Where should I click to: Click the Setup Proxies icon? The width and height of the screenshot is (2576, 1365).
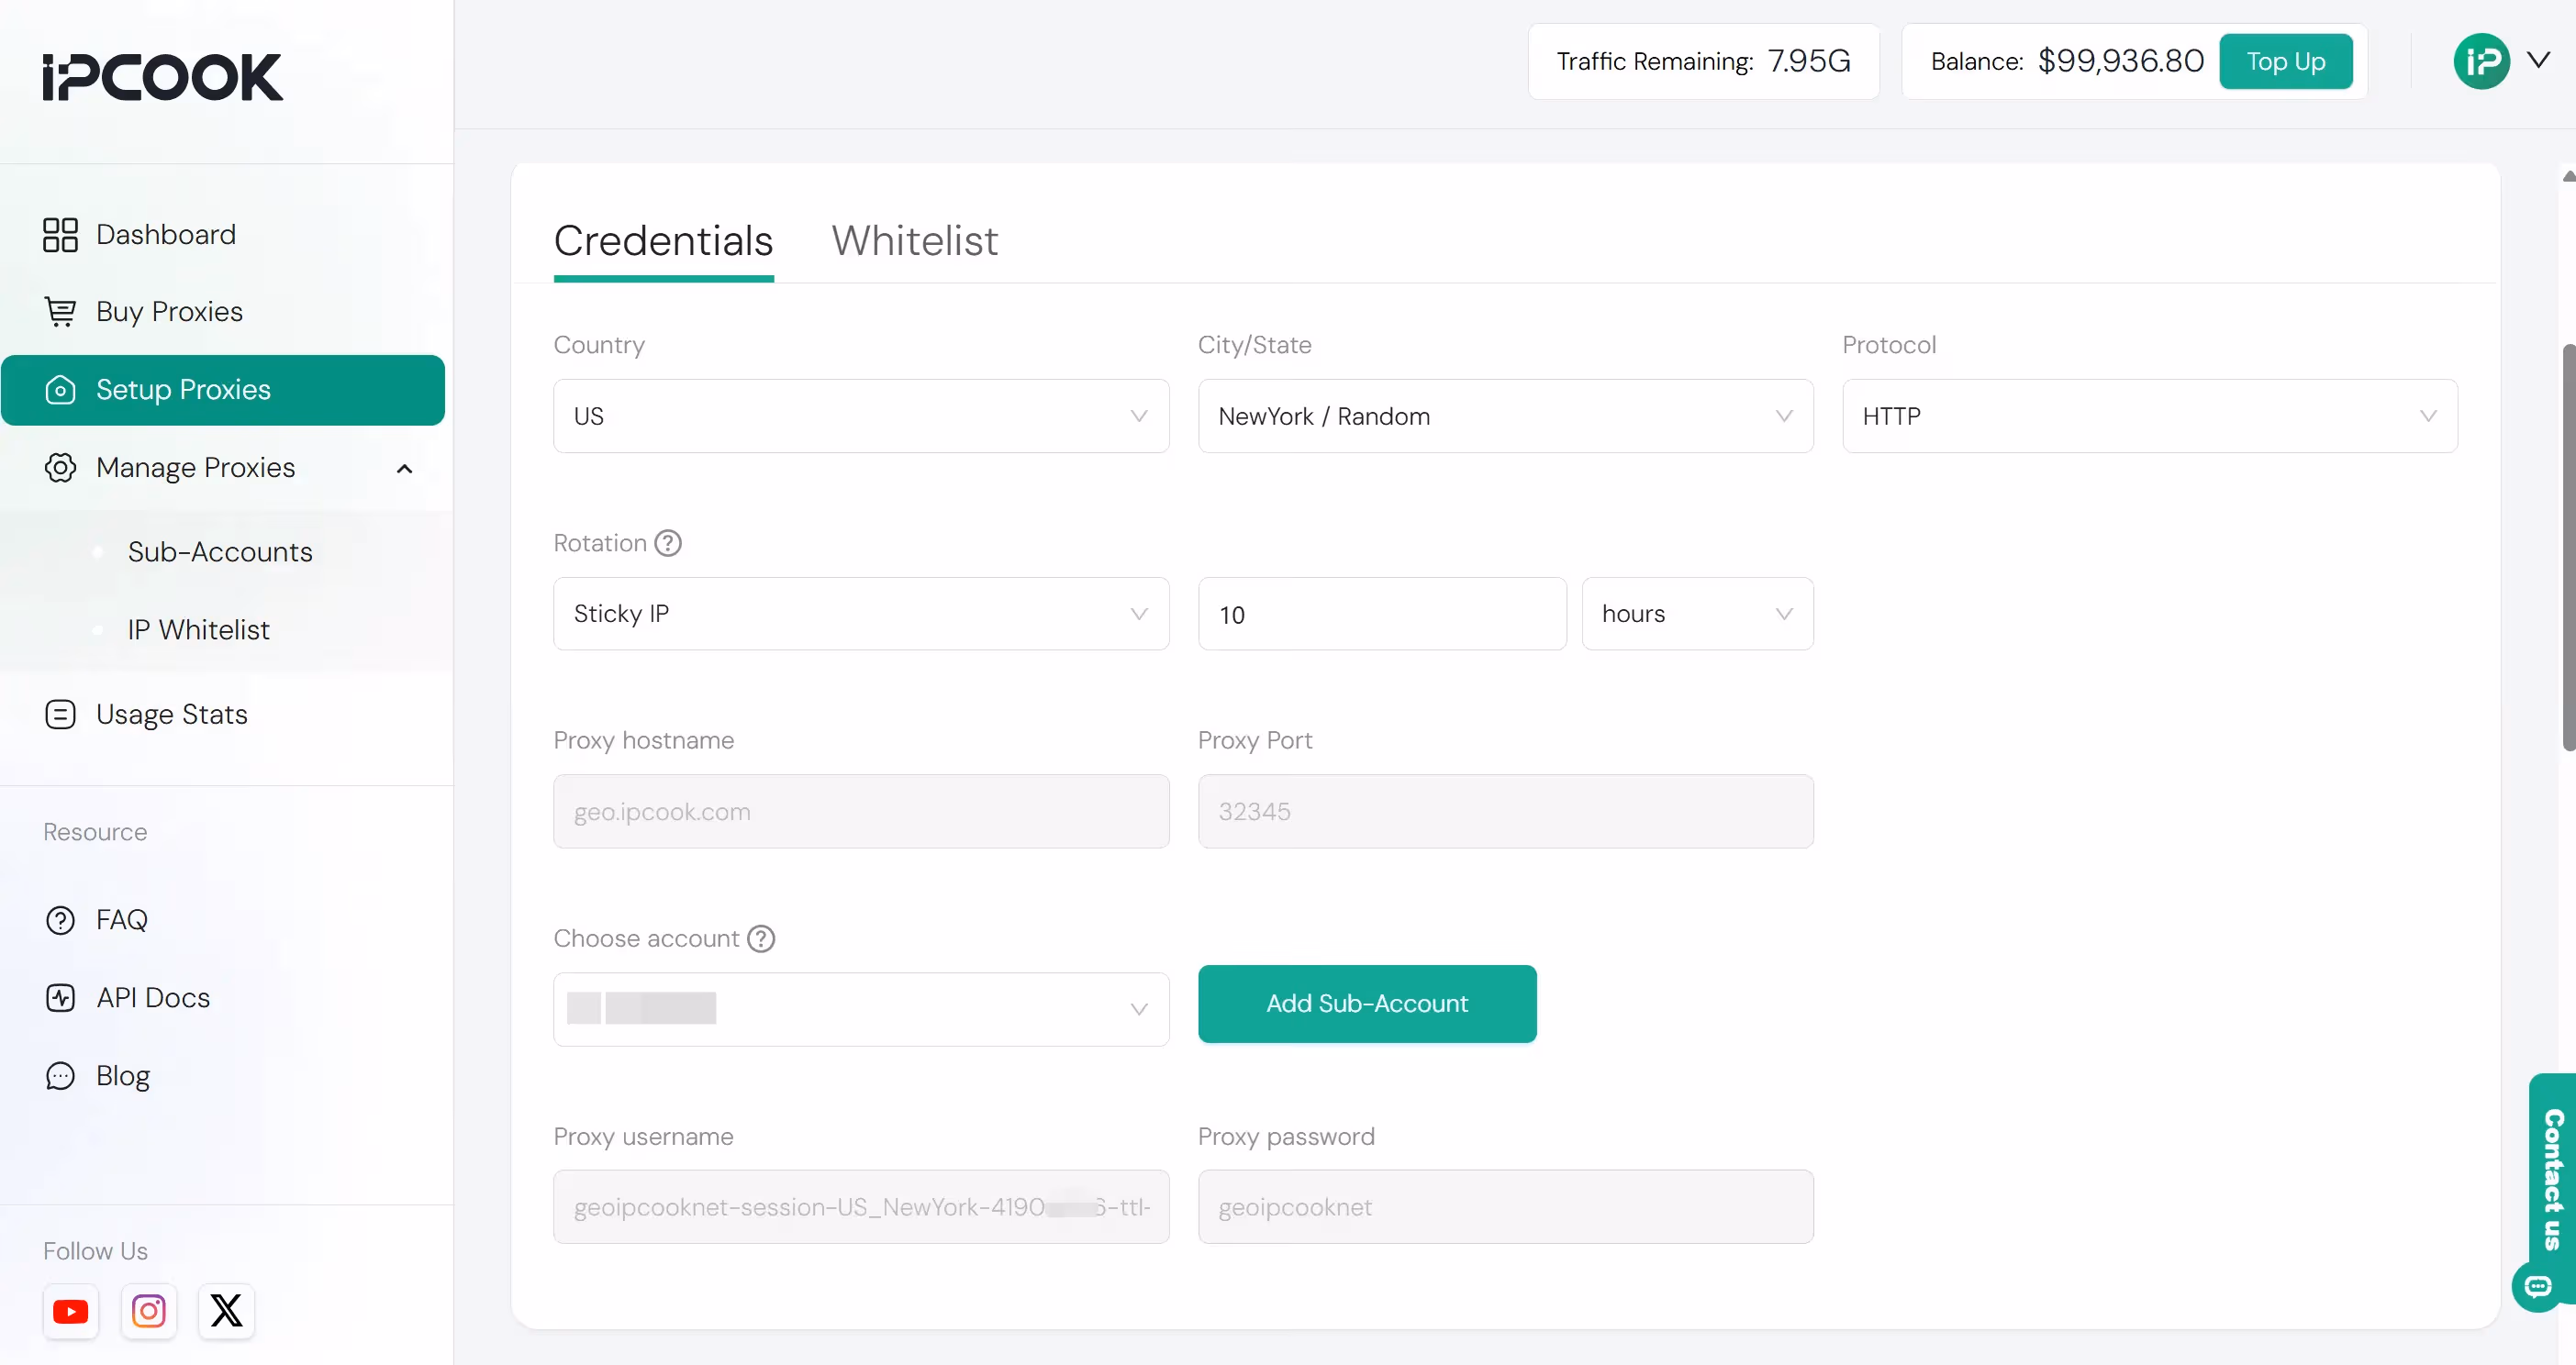pos(61,390)
